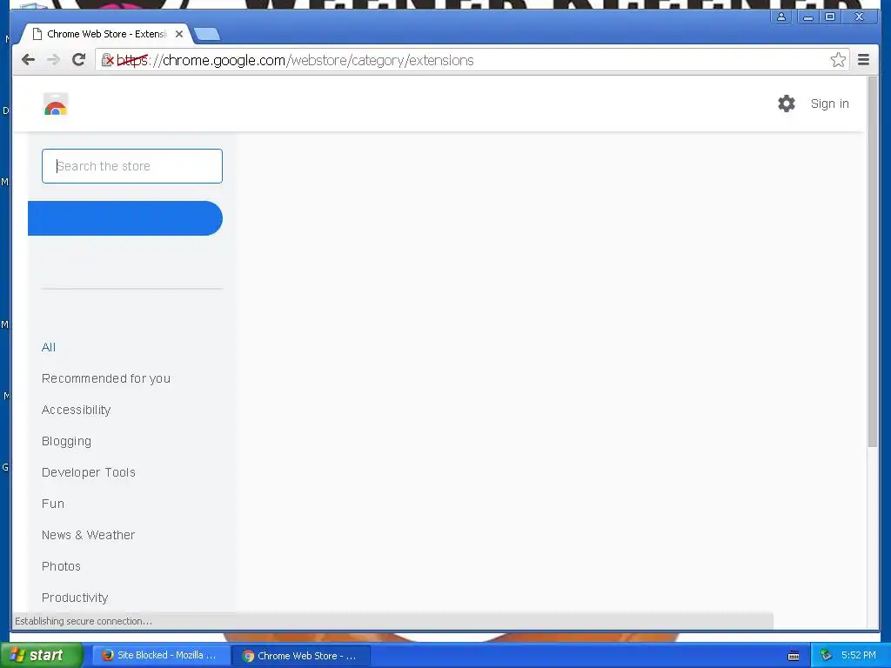The height and width of the screenshot is (668, 891).
Task: Click the user profile icon in the title bar
Action: [781, 17]
